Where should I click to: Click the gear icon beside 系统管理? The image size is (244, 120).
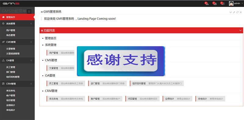coord(3,24)
